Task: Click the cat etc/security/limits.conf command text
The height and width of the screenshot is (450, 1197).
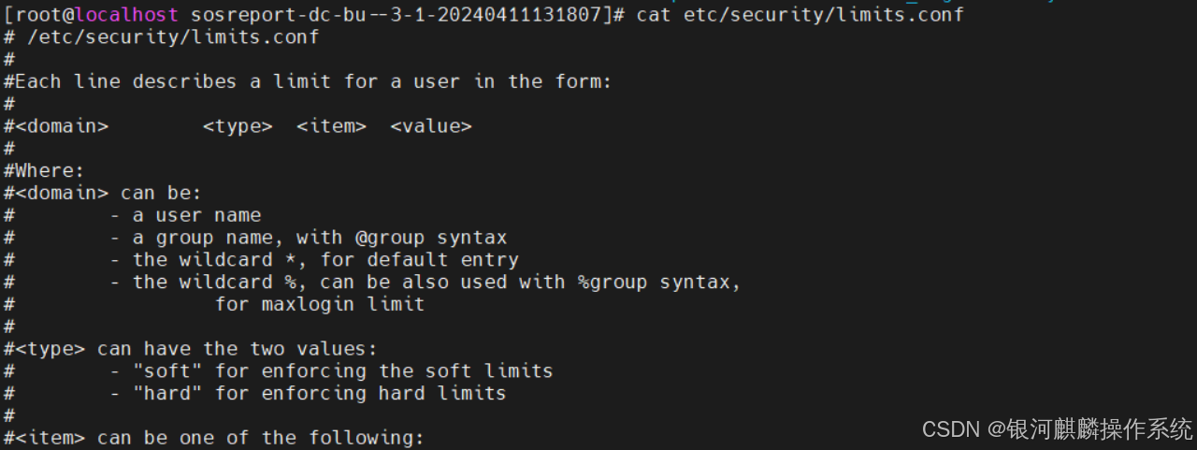Action: click(x=800, y=15)
